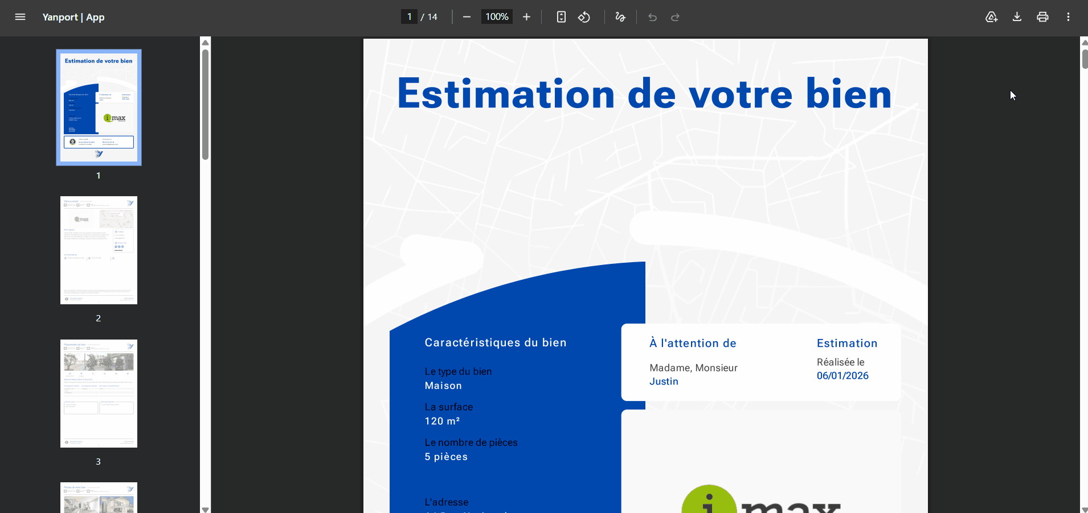The width and height of the screenshot is (1088, 513).
Task: Click the 'Le type du bien' label
Action: click(458, 371)
